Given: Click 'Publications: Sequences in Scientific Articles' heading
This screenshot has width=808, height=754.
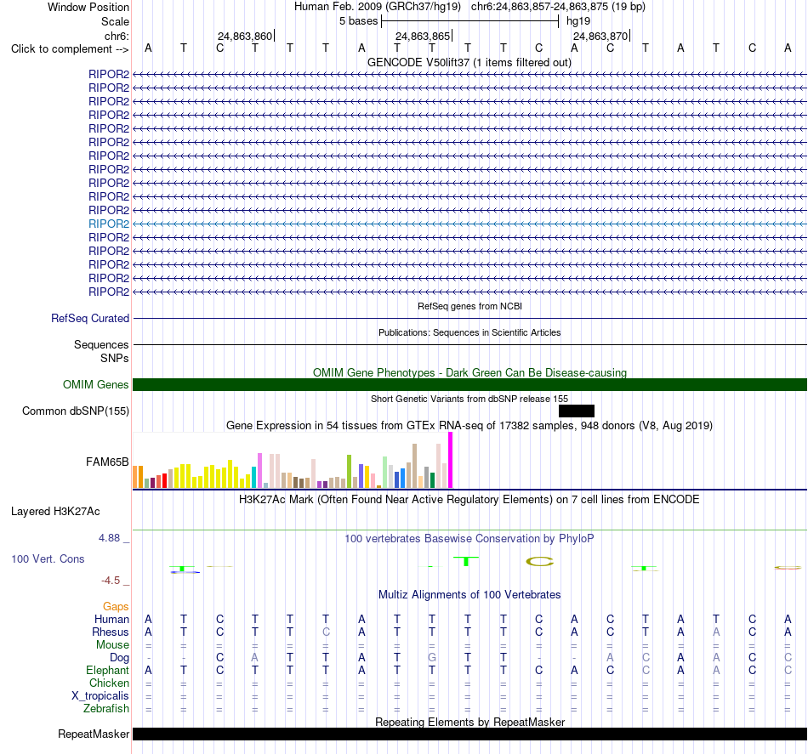Looking at the screenshot, I should [x=469, y=332].
